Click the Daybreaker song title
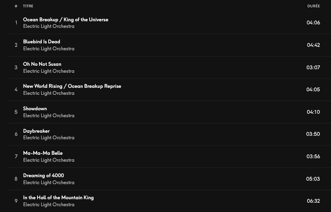The height and width of the screenshot is (212, 331). coord(36,131)
